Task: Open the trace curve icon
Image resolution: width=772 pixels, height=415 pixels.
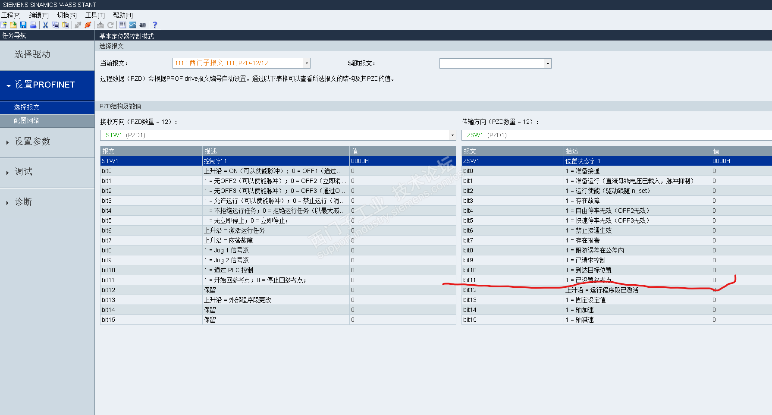Action: pos(133,25)
